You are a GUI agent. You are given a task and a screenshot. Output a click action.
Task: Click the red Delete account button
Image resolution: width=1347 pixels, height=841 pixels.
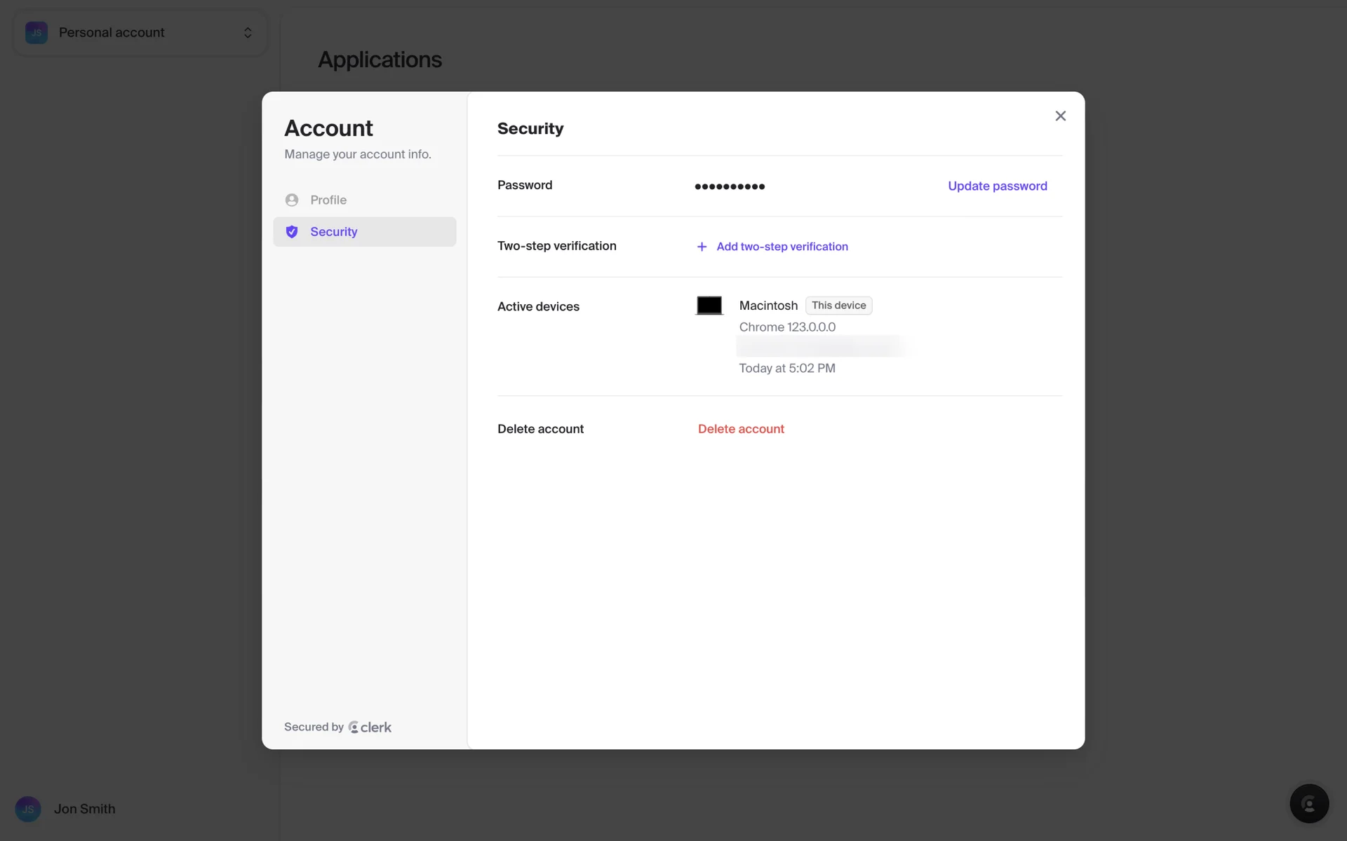coord(741,429)
